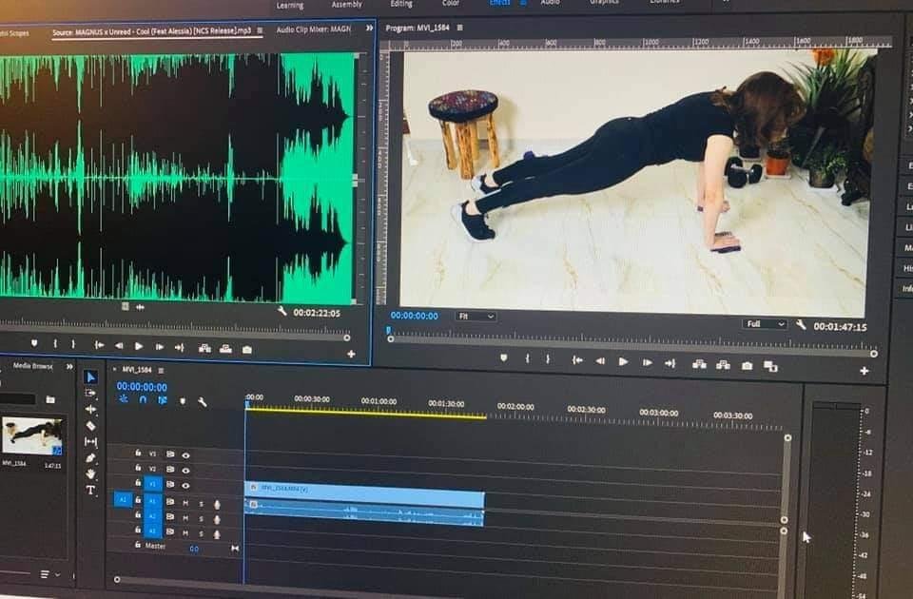Mark In in the Program monitor

tap(528, 359)
